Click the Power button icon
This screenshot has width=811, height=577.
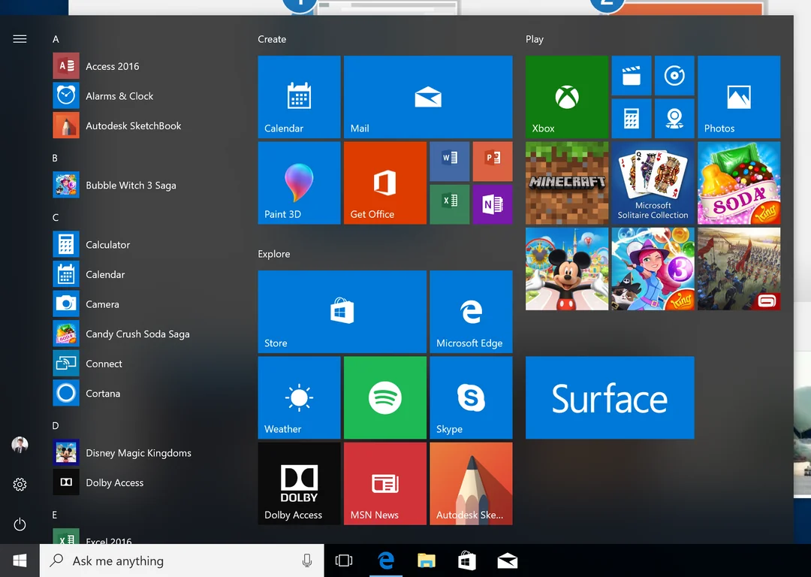point(20,524)
